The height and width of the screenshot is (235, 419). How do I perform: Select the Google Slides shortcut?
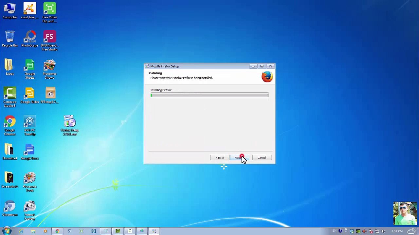pyautogui.click(x=29, y=95)
